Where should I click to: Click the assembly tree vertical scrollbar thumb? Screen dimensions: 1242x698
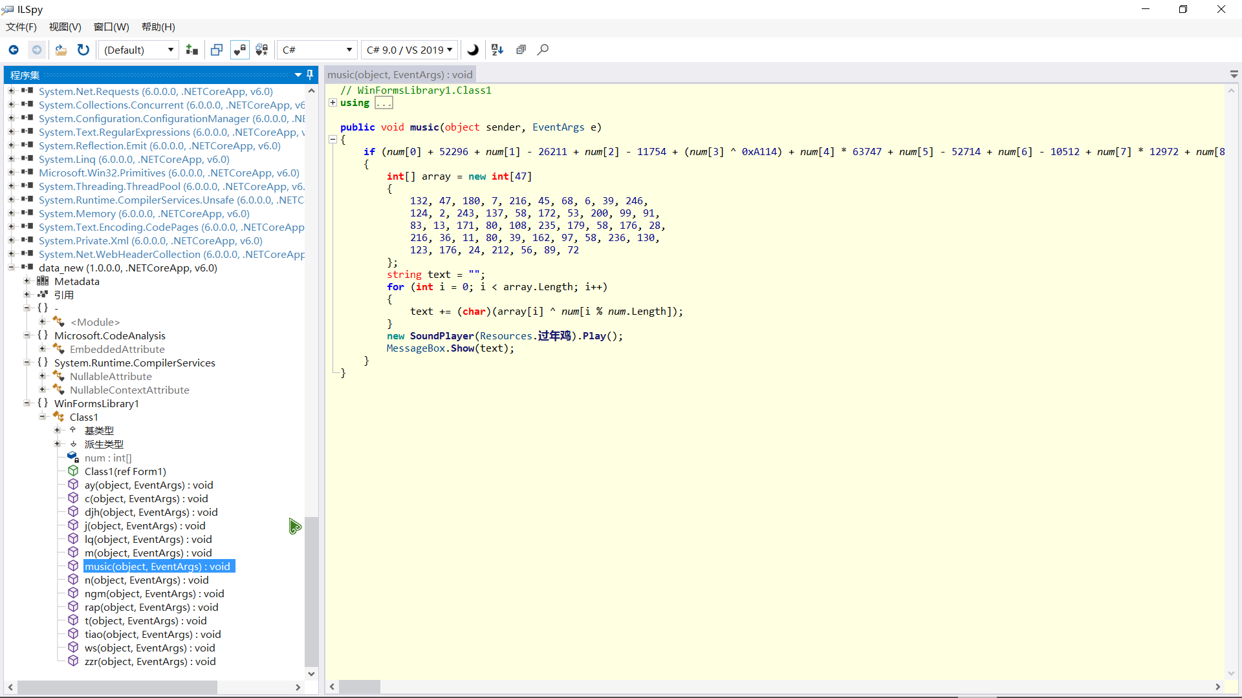pos(311,591)
